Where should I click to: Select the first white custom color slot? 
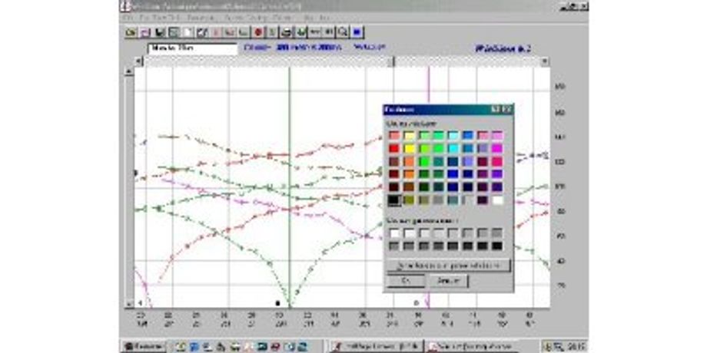tap(394, 233)
